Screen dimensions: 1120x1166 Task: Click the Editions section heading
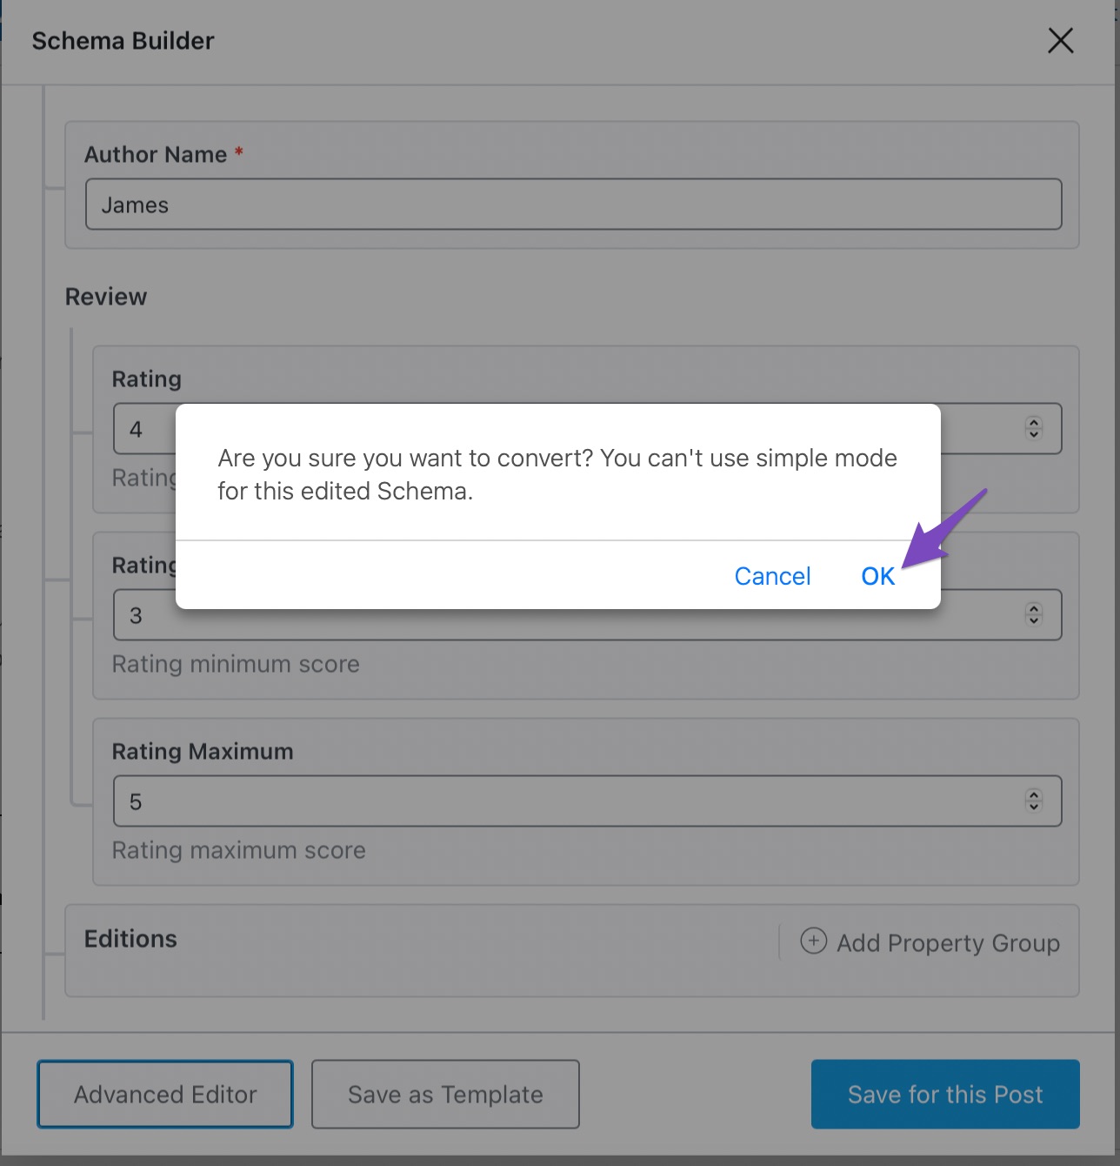pos(130,939)
